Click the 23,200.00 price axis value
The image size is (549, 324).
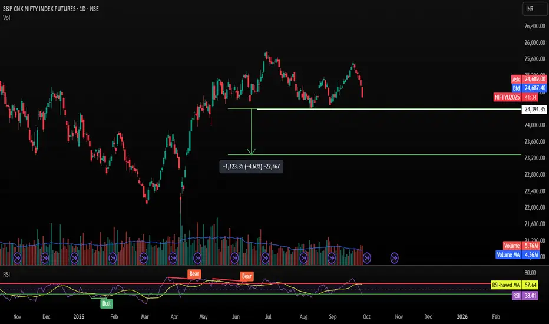[535, 158]
